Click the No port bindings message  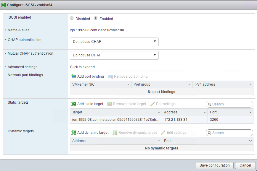161,92
